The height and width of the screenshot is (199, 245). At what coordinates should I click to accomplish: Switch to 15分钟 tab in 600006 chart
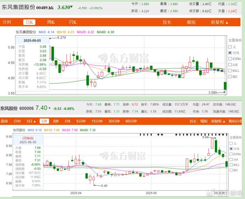click(x=97, y=121)
